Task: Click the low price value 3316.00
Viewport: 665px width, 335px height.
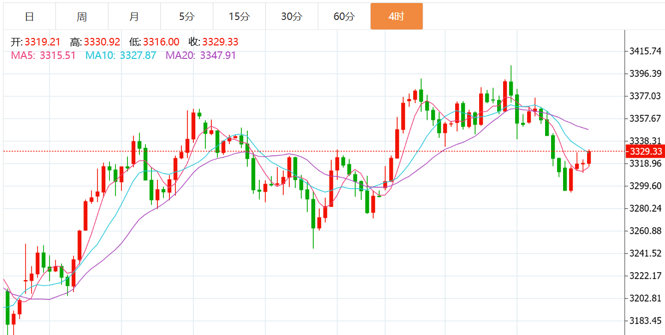Action: (161, 42)
